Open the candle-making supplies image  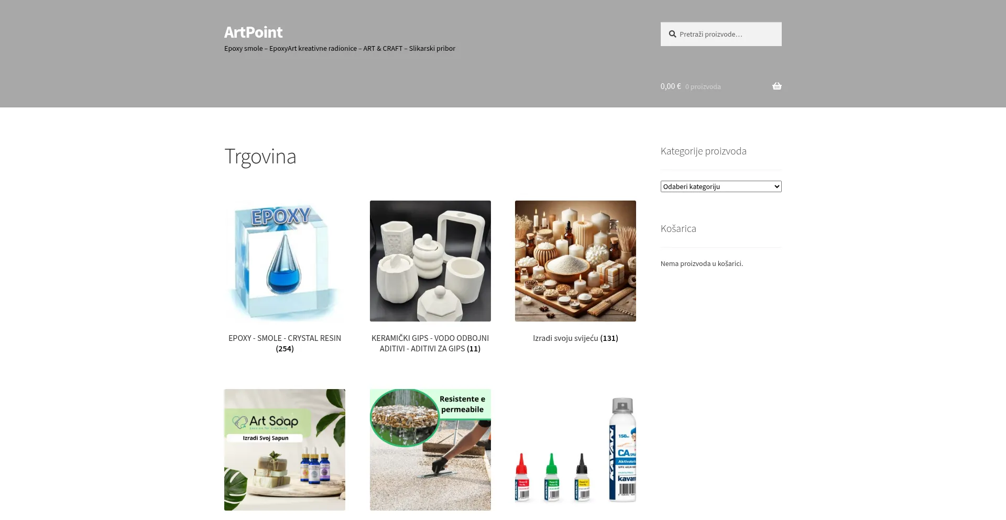(575, 261)
